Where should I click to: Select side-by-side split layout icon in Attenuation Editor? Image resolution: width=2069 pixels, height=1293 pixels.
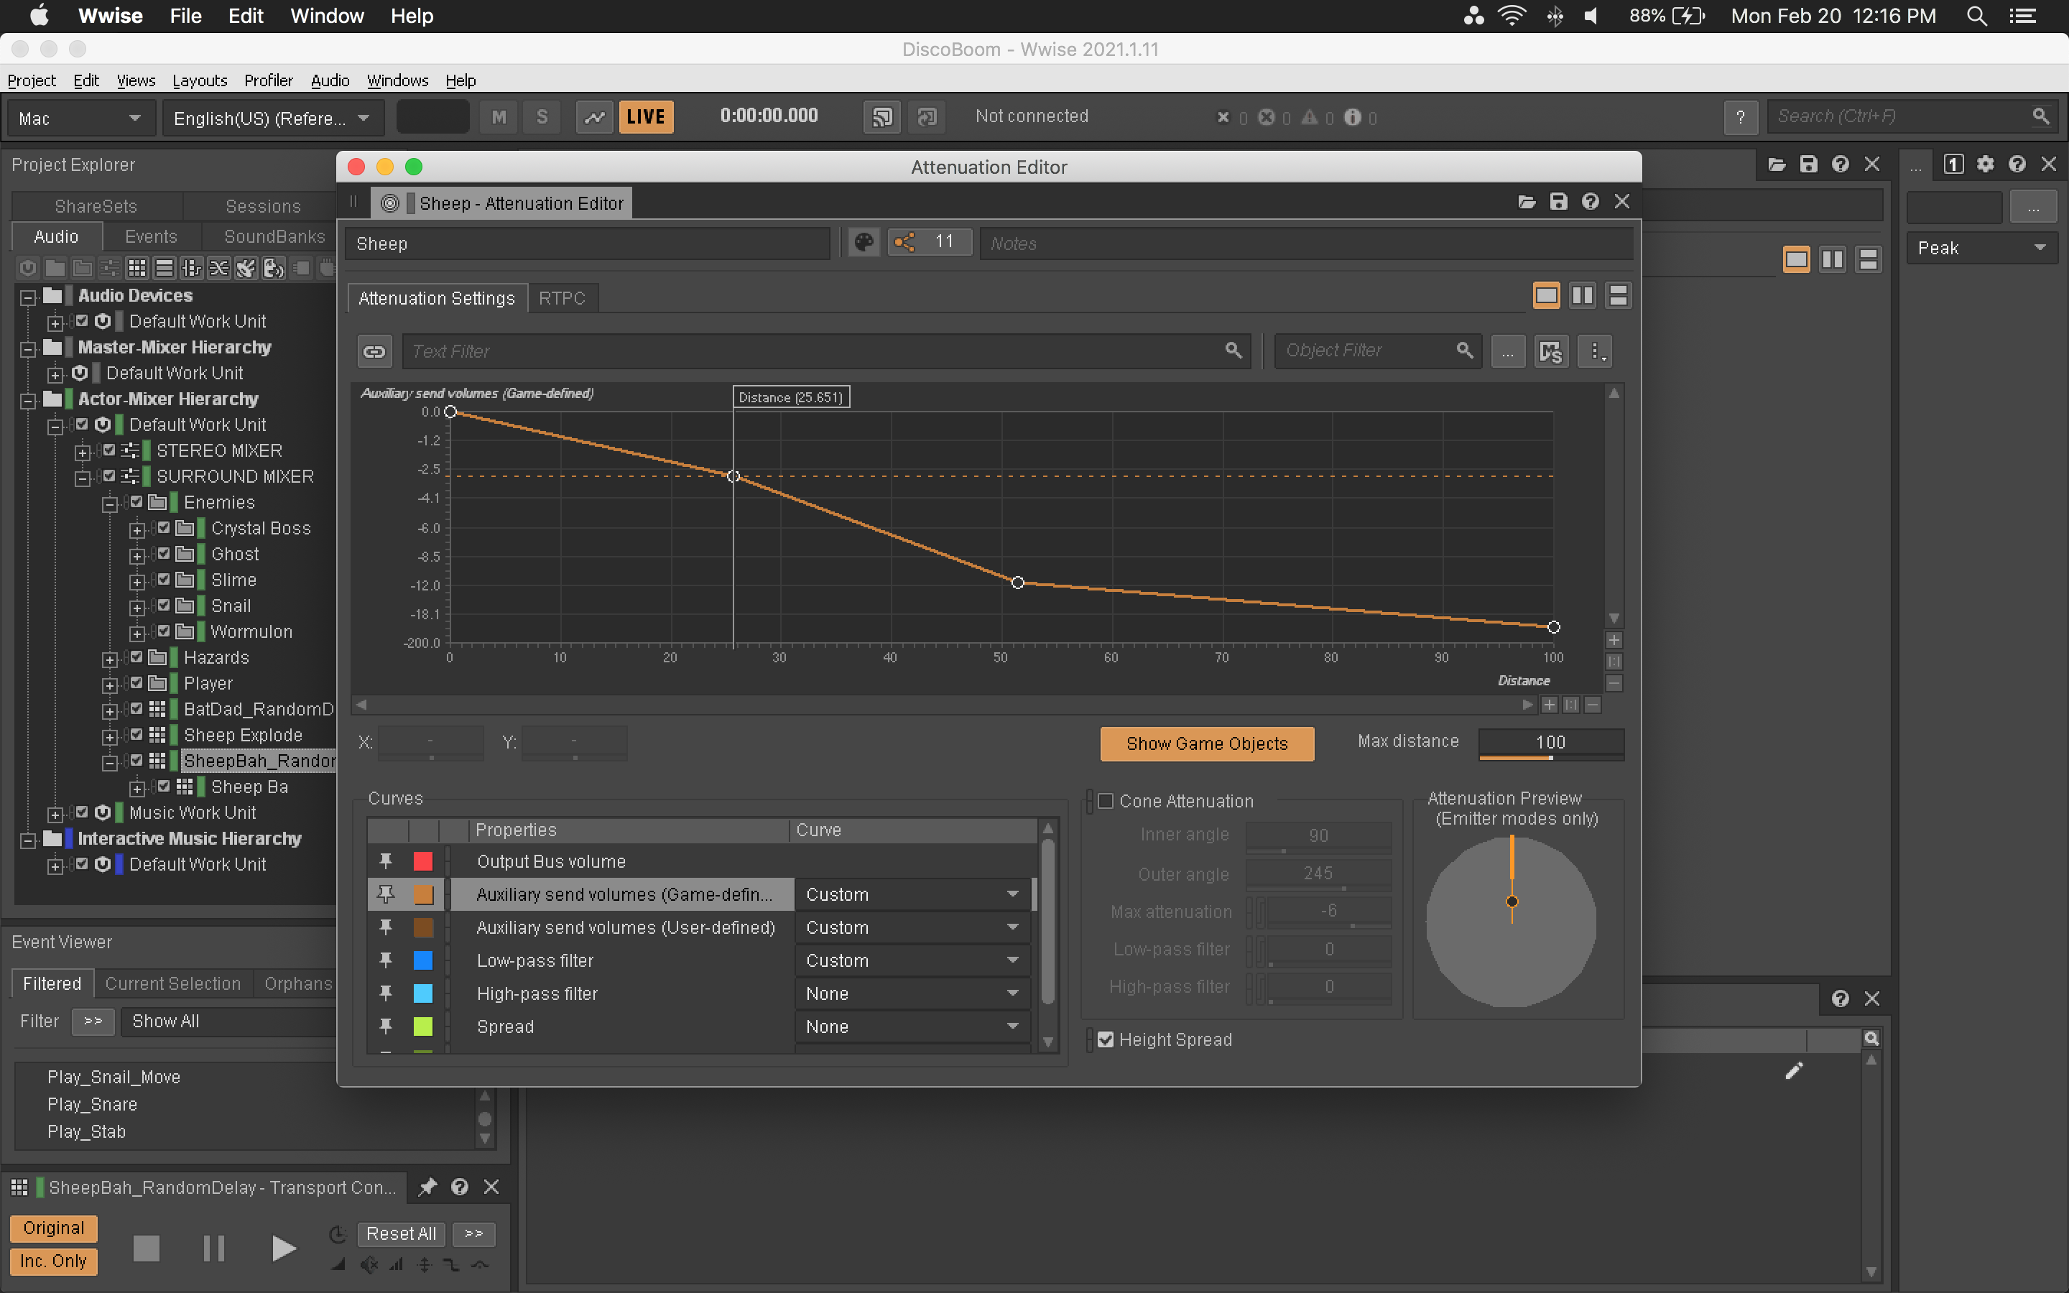(1583, 296)
